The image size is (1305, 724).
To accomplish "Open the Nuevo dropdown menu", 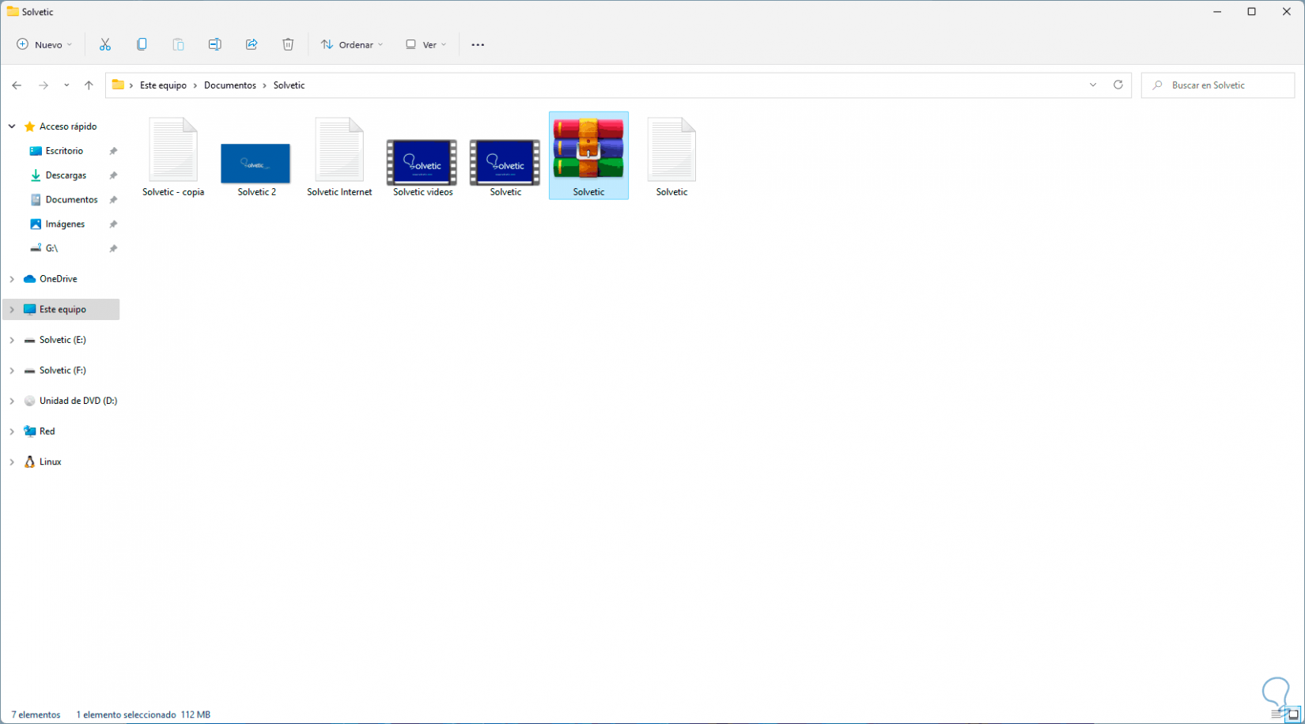I will (44, 44).
